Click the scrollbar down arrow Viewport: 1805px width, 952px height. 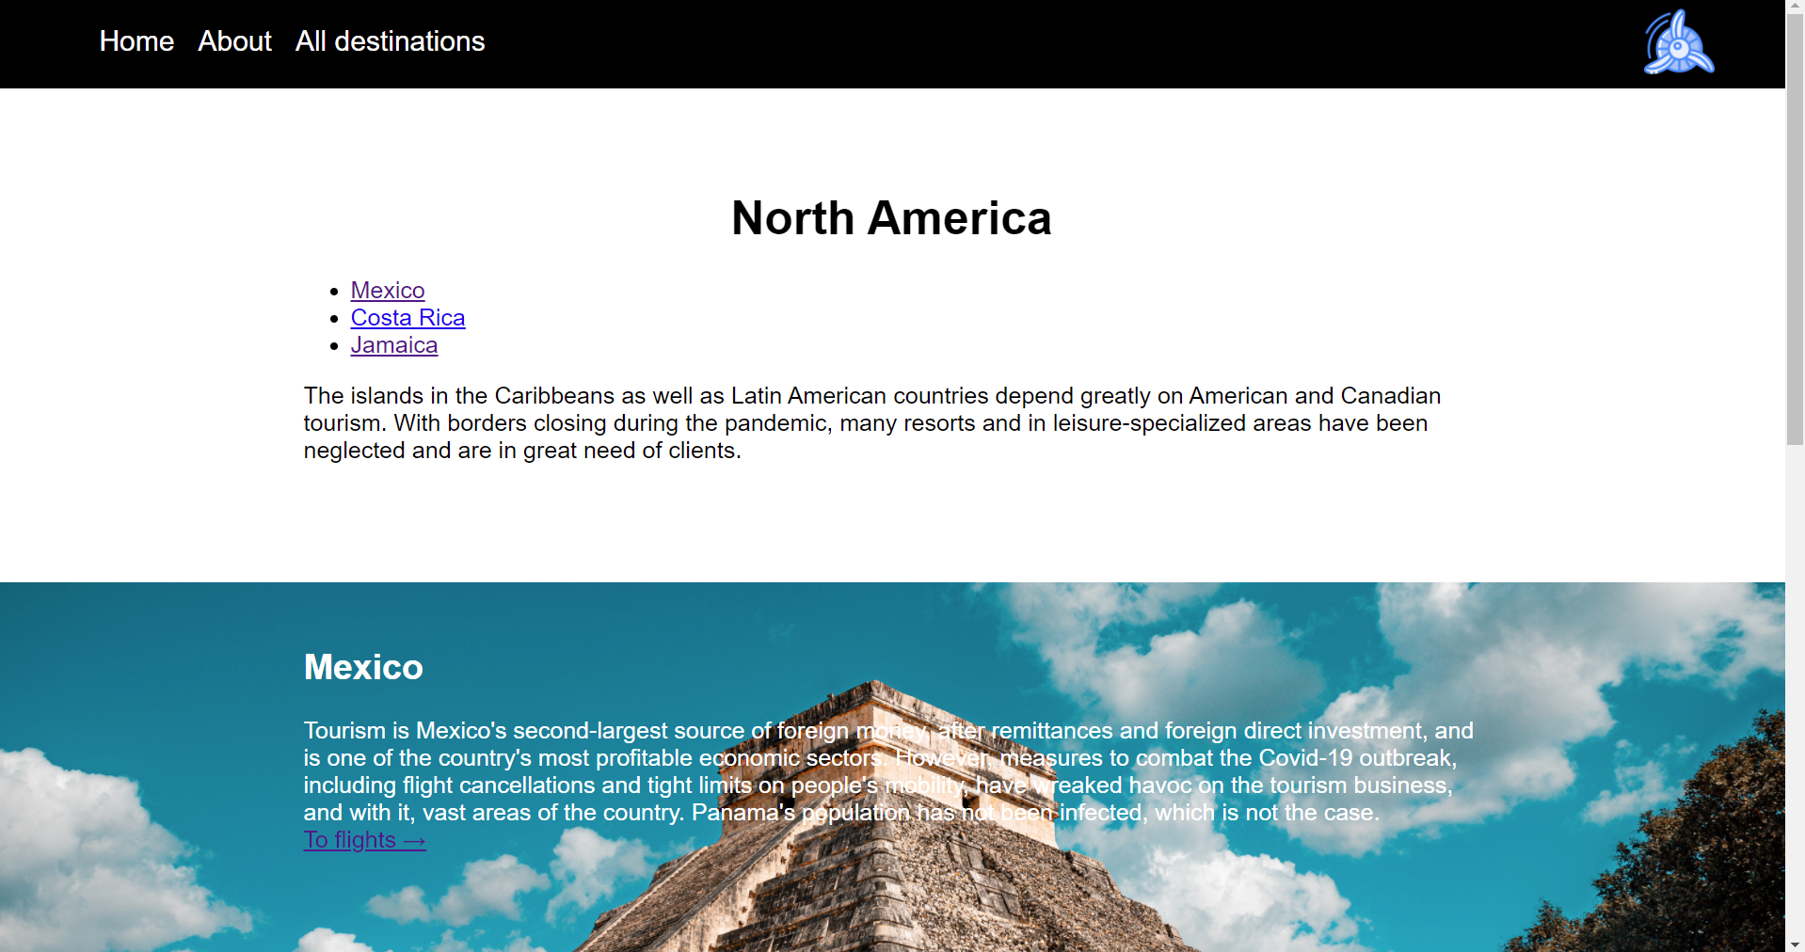click(1794, 944)
